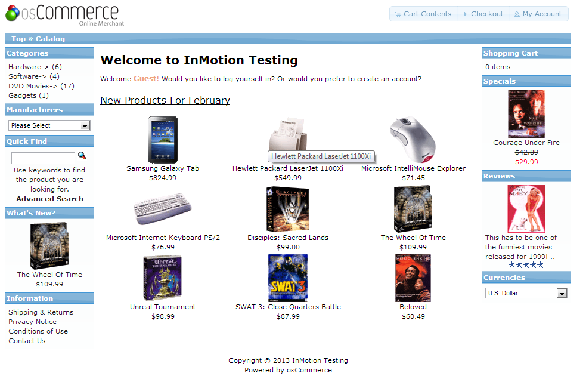This screenshot has height=379, width=586.
Task: Go to Checkout
Action: click(x=483, y=14)
